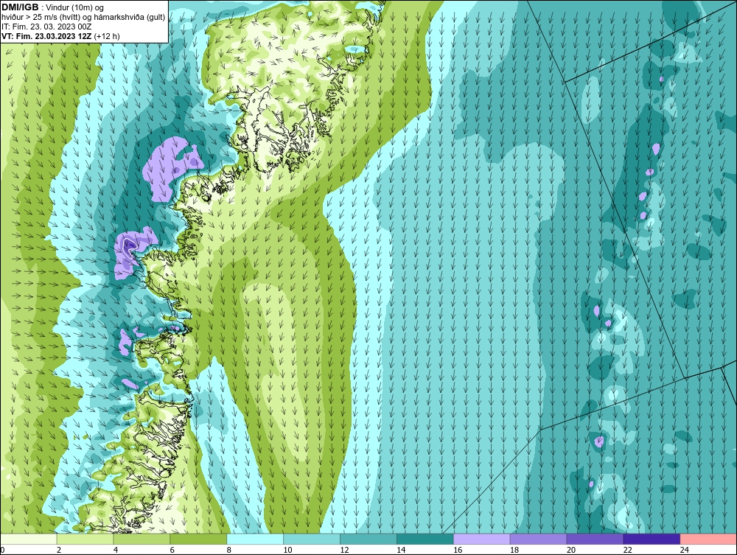Click the lavender 16–18 m/s legend swatch
The width and height of the screenshot is (737, 555).
tap(482, 539)
